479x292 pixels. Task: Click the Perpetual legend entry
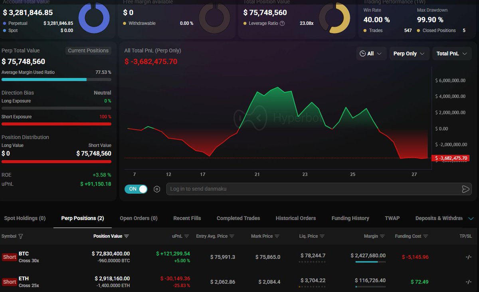18,23
